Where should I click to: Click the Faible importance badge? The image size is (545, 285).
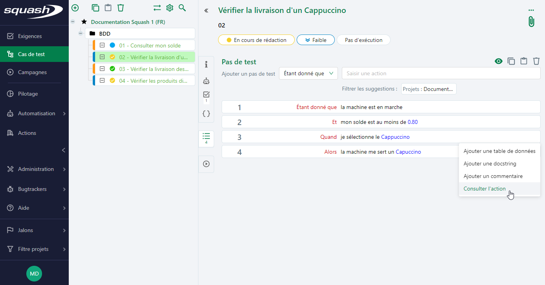click(316, 40)
